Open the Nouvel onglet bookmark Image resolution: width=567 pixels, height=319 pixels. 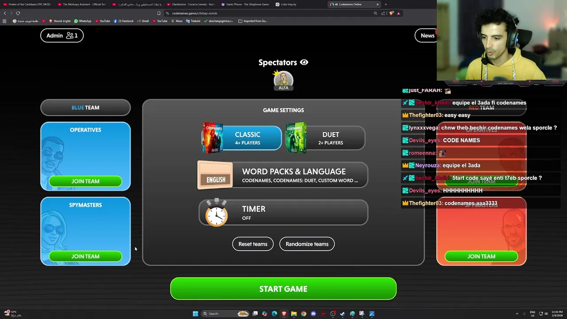[x=60, y=21]
